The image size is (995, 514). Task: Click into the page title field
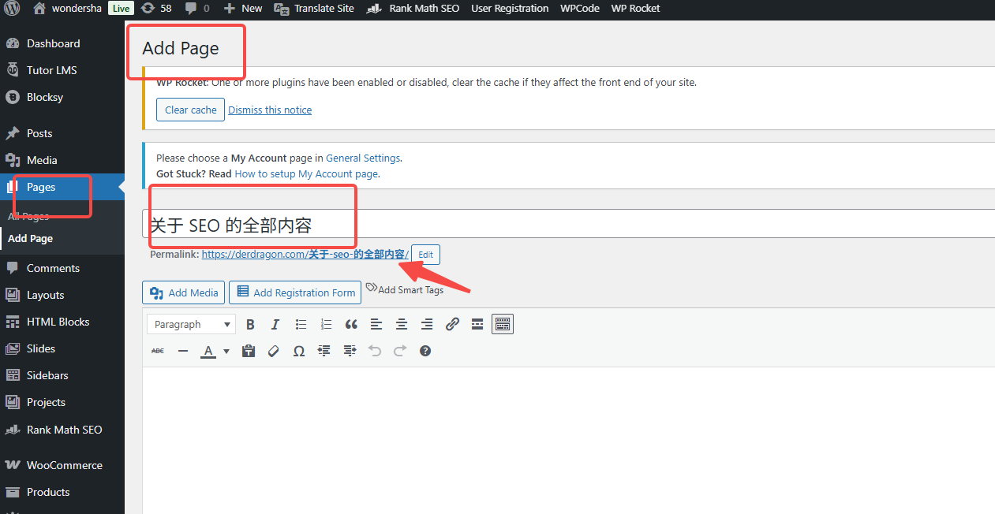click(552, 225)
